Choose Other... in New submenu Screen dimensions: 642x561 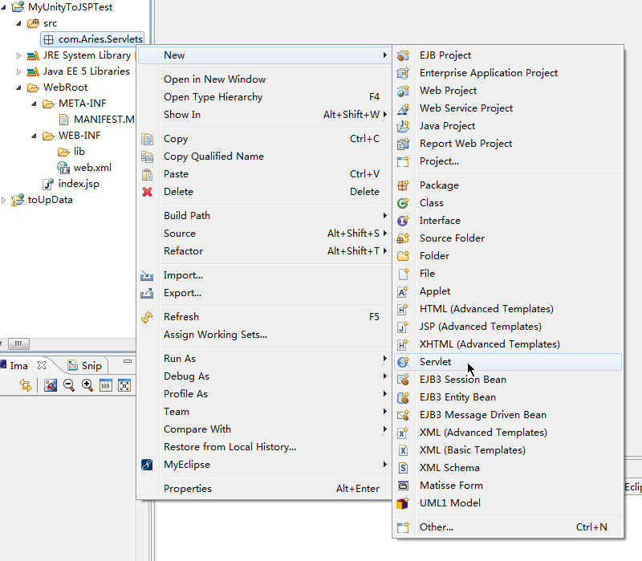[x=508, y=527]
